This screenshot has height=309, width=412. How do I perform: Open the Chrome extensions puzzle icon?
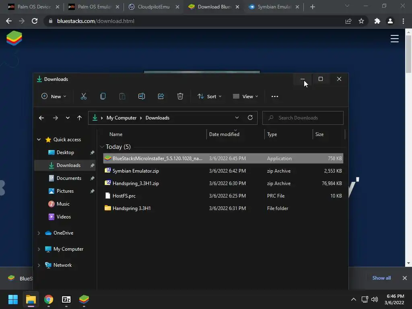pos(377,21)
